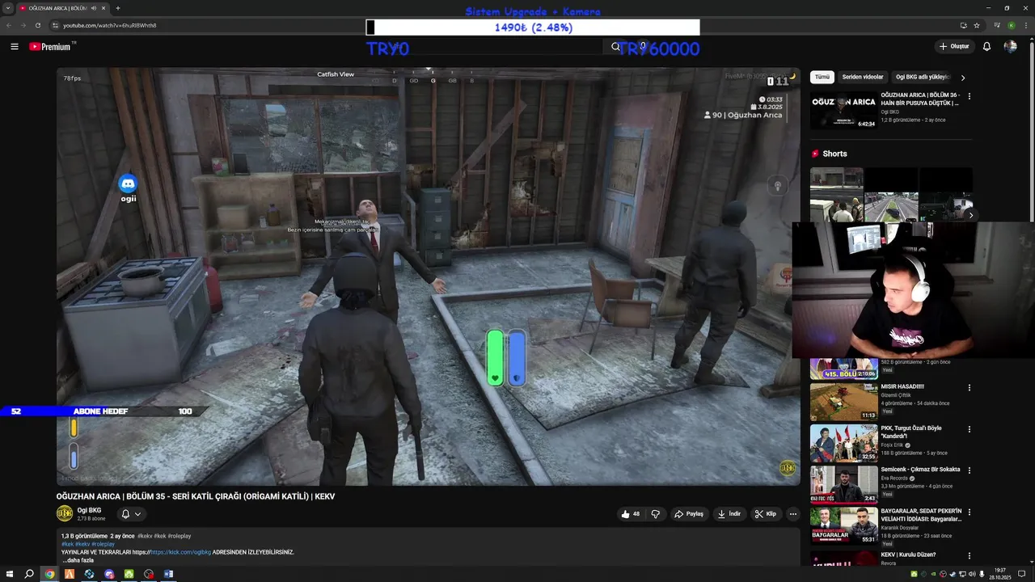Open the YouTube account avatar menu
This screenshot has height=582, width=1035.
tap(1010, 47)
